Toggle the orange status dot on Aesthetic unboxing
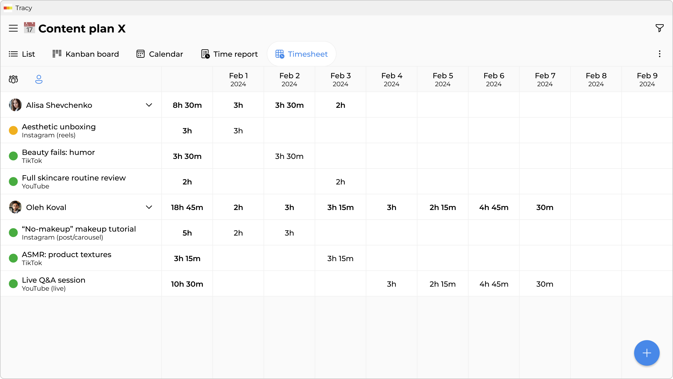The height and width of the screenshot is (379, 673). click(x=13, y=130)
